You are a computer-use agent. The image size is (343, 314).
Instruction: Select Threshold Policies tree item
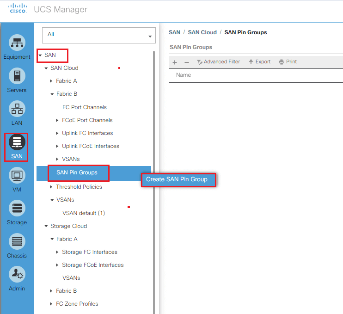point(79,187)
